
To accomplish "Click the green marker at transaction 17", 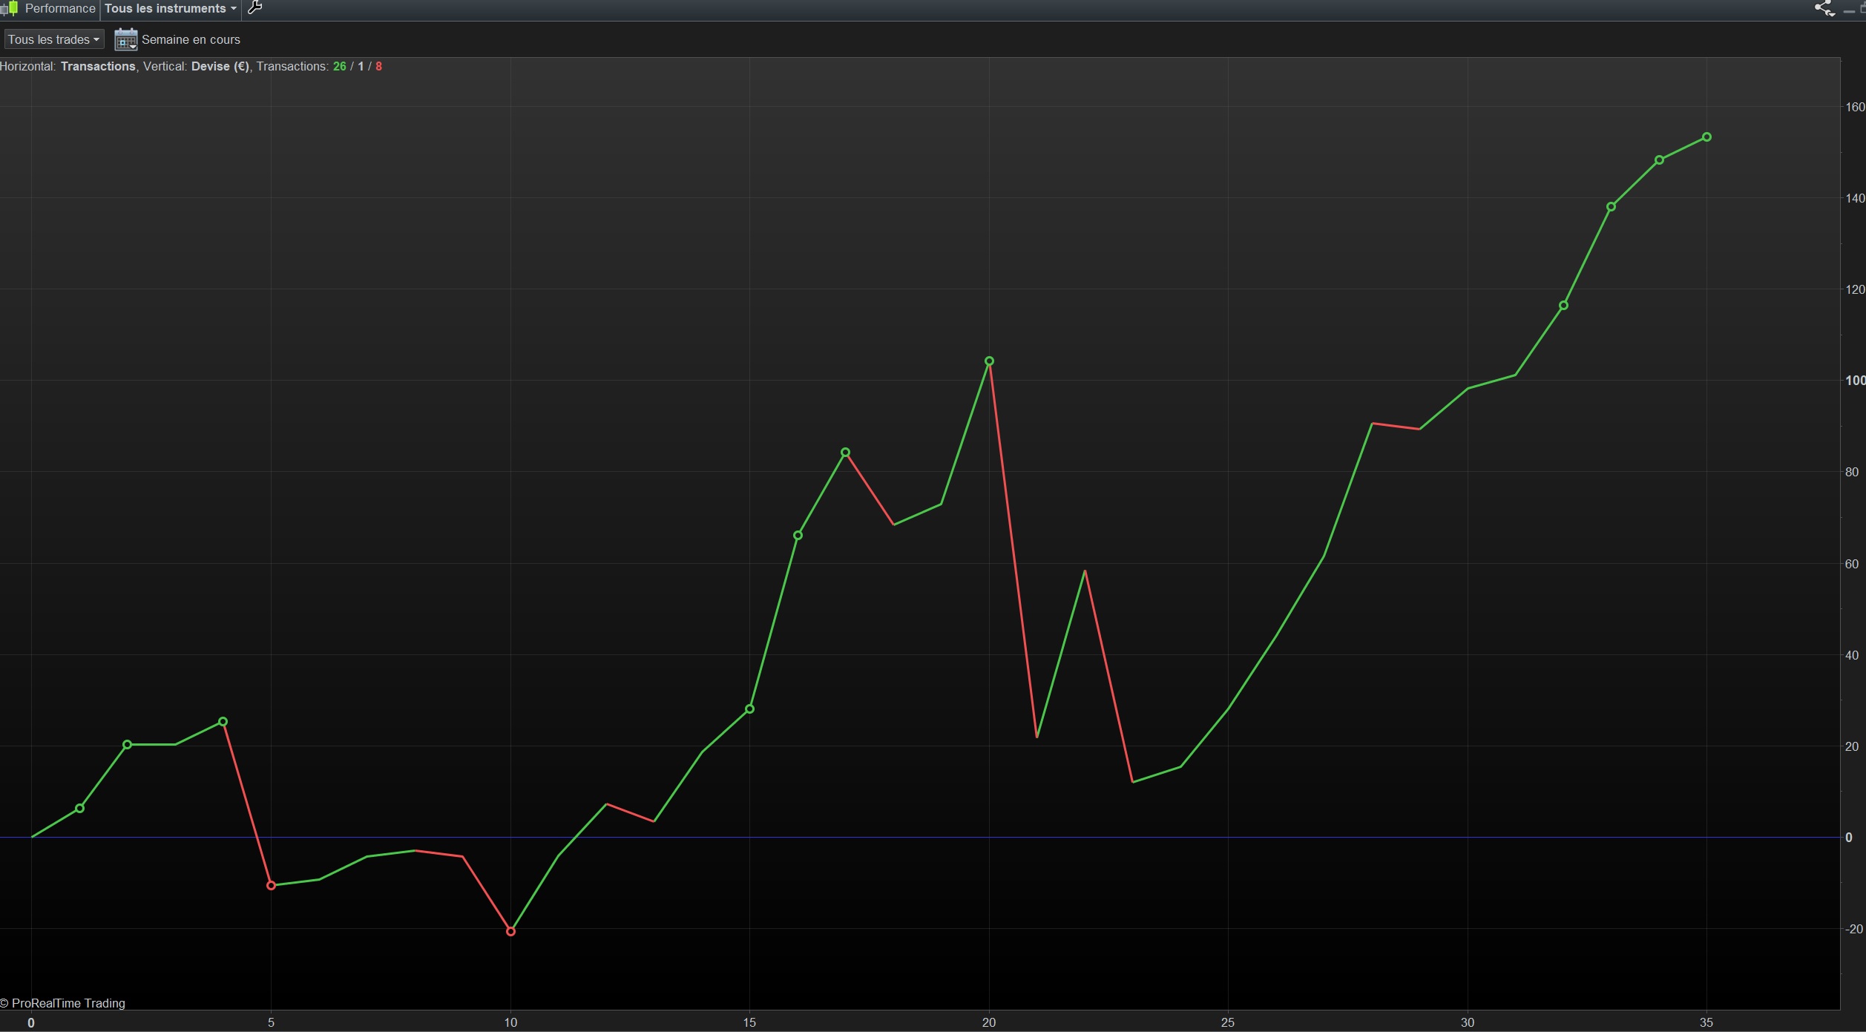I will [x=845, y=453].
